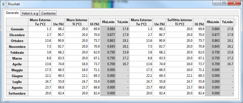Click the Ui [%] header beside Muro Interno

[94, 22]
